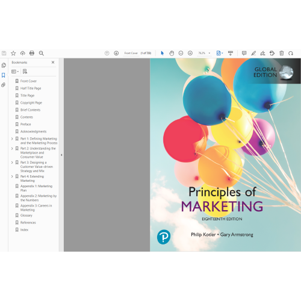Click the rotate page icon
Viewport: 301px width, 301px height.
pos(291,53)
